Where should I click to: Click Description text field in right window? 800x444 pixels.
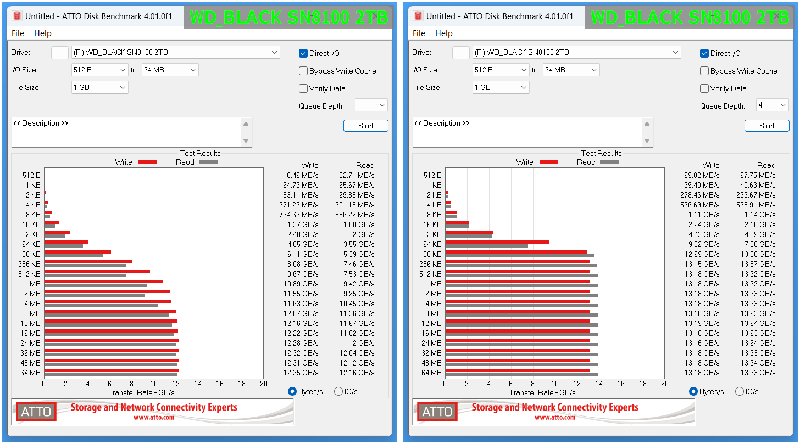(x=527, y=132)
